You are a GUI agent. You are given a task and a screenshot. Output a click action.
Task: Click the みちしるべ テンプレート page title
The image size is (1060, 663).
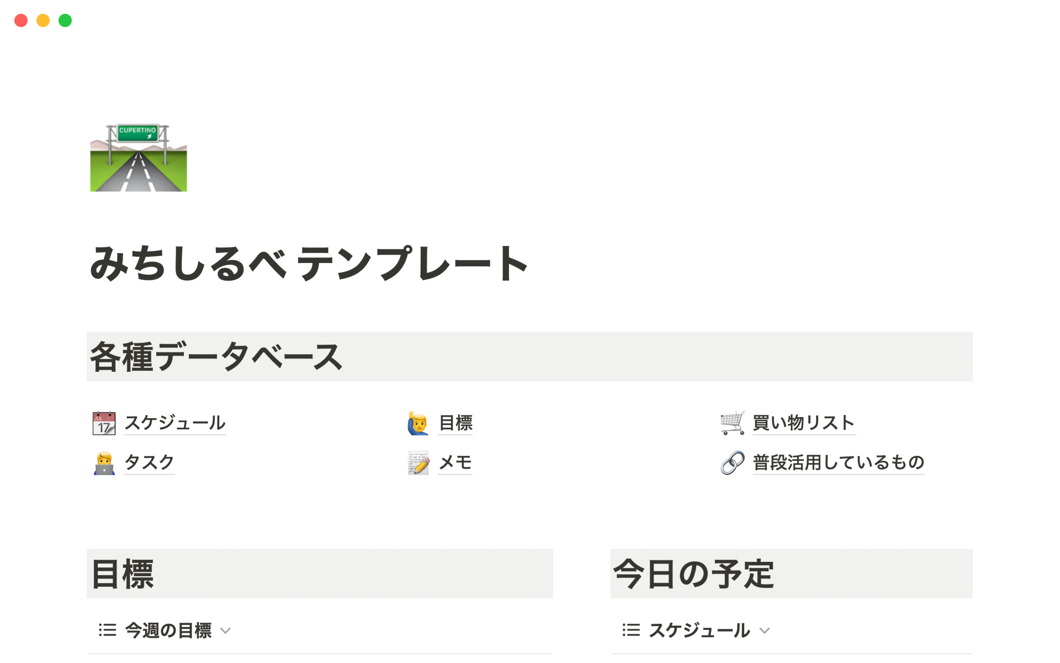[x=309, y=264]
